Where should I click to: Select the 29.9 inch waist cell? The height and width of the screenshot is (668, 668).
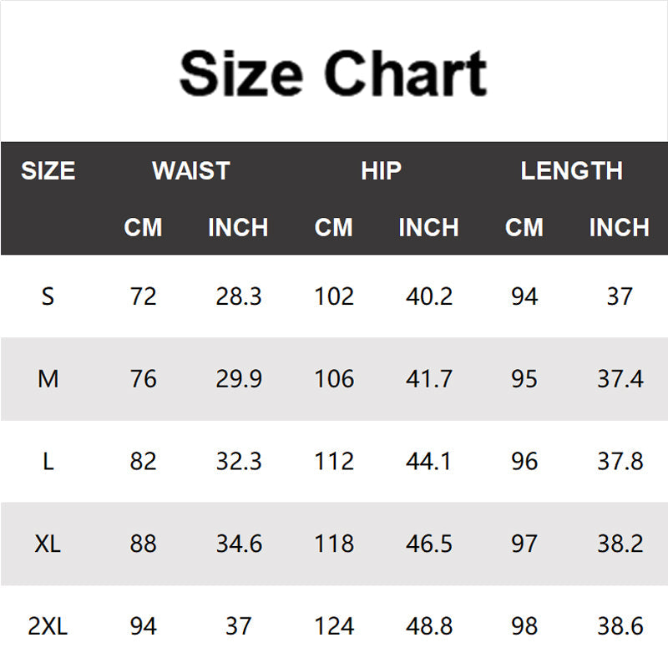point(239,379)
